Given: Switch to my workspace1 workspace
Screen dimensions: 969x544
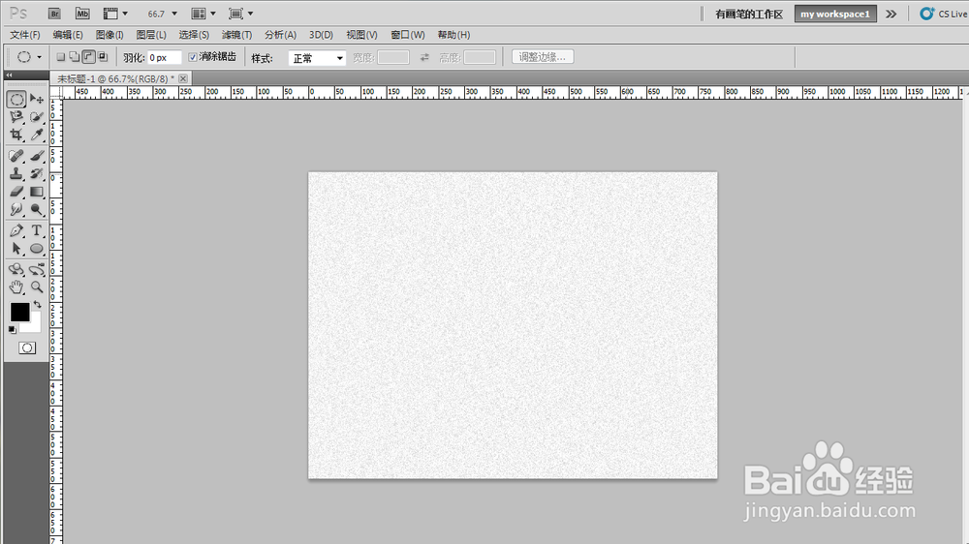Looking at the screenshot, I should point(835,14).
